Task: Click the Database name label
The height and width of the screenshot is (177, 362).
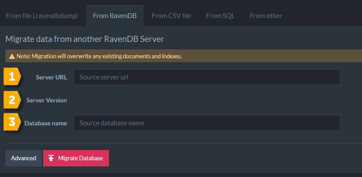Action: tap(46, 123)
